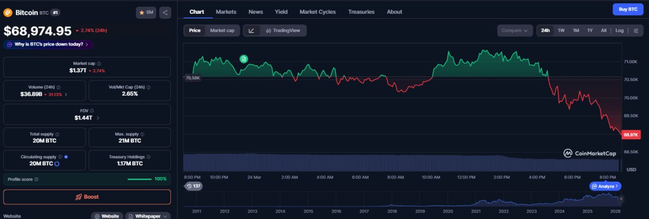The width and height of the screenshot is (649, 219).
Task: Open the 137 history events badge
Action: tap(193, 186)
